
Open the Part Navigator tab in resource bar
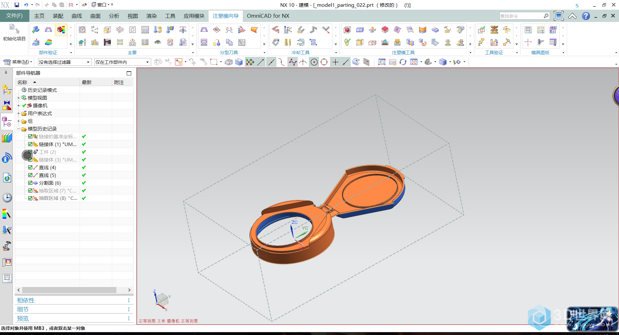(x=7, y=122)
